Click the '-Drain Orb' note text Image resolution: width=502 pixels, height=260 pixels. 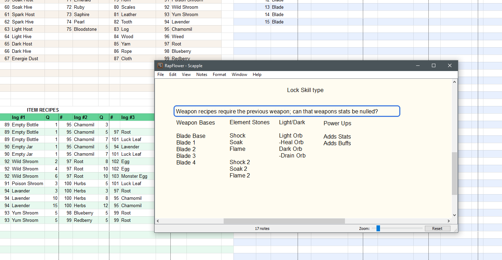[x=292, y=155]
